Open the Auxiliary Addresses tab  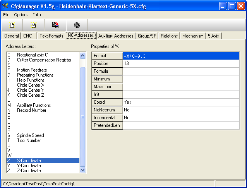pyautogui.click(x=115, y=36)
